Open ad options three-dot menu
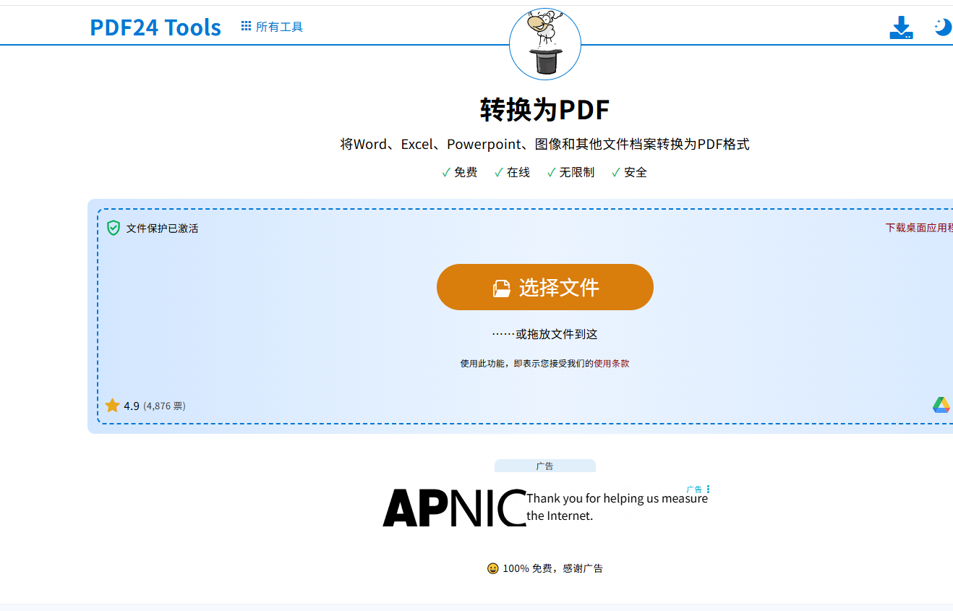The height and width of the screenshot is (611, 953). pyautogui.click(x=708, y=490)
